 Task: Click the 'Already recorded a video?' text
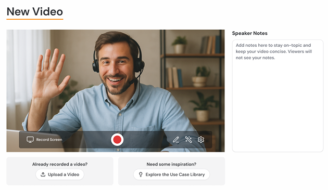(60, 164)
